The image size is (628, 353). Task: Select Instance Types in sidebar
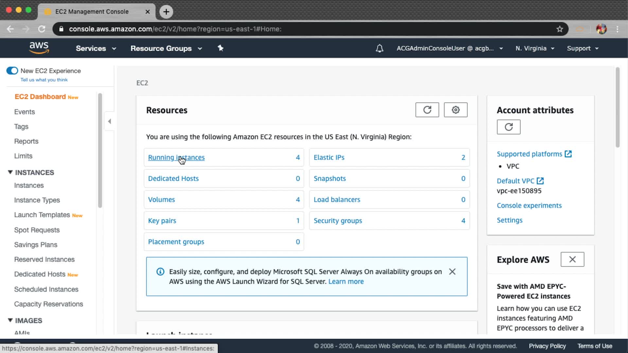tap(37, 200)
